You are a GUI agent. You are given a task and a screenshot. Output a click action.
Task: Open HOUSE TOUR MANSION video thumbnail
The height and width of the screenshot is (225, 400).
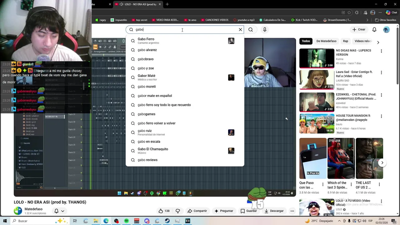[317, 124]
